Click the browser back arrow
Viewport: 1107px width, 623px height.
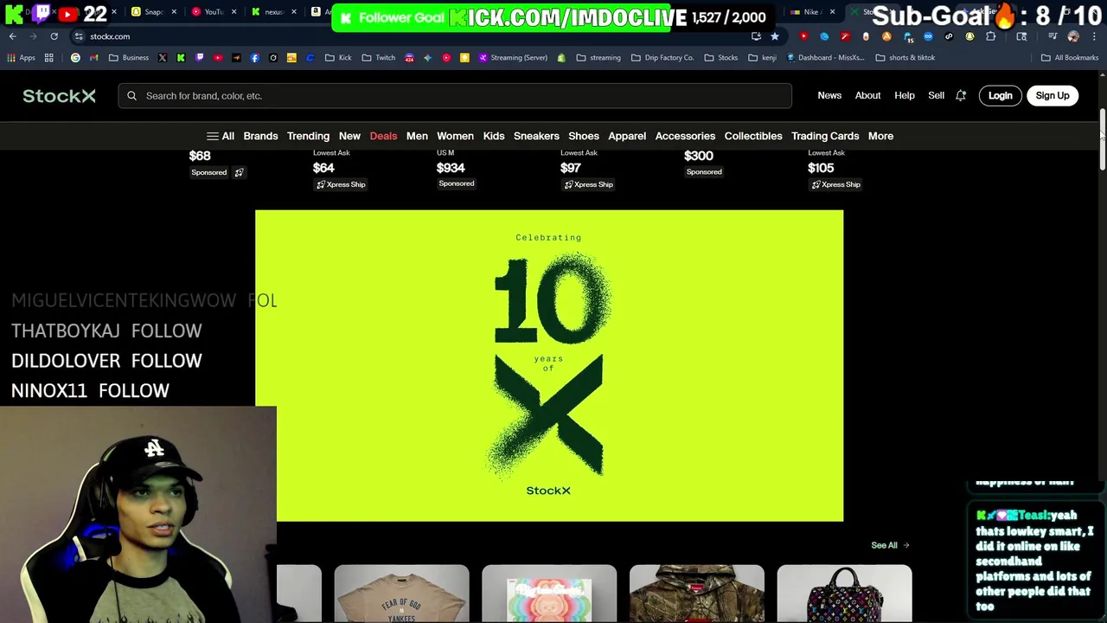click(x=12, y=36)
